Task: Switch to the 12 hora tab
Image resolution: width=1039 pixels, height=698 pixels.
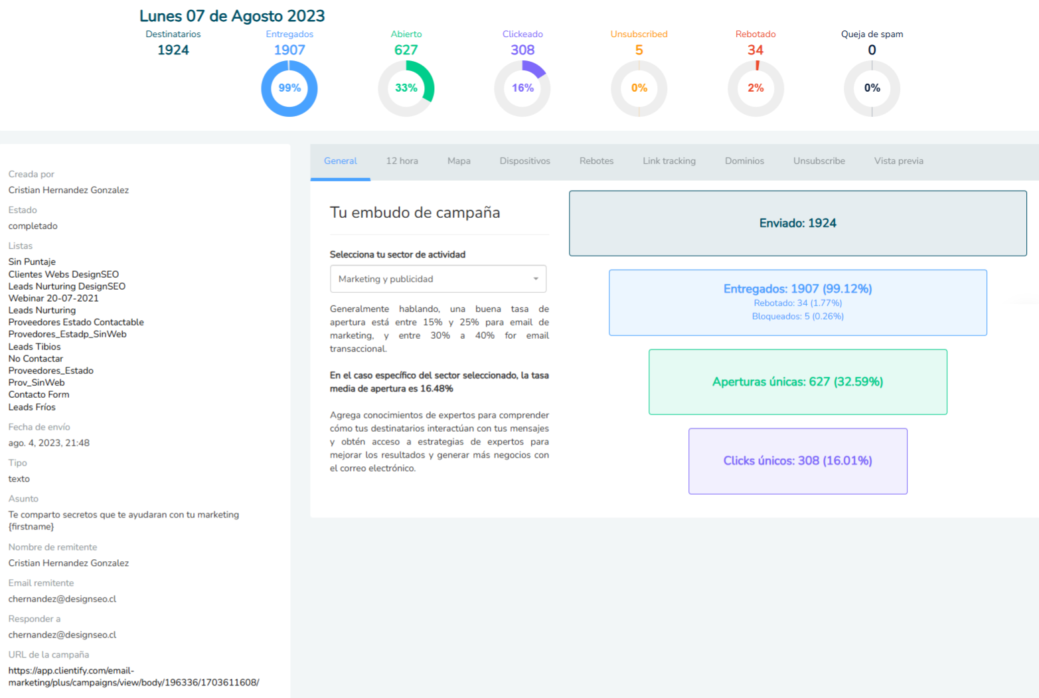Action: click(402, 161)
